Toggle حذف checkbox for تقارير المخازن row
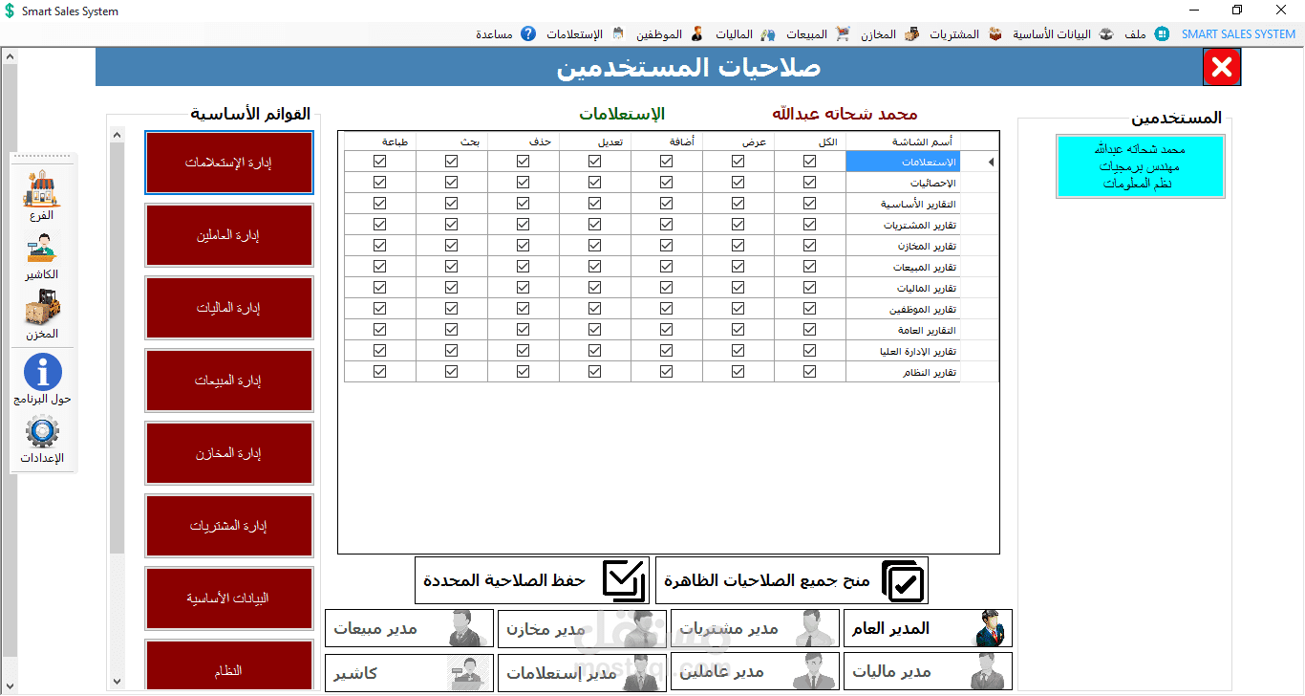Image resolution: width=1305 pixels, height=696 pixels. pos(523,246)
